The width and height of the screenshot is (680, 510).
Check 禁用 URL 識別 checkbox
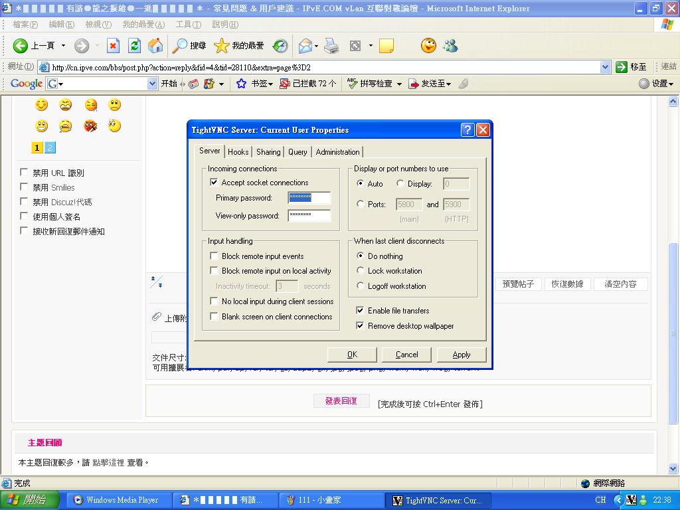25,172
